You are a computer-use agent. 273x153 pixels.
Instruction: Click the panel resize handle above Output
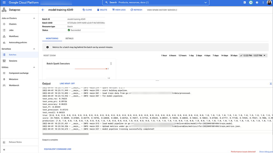(x=157, y=81)
